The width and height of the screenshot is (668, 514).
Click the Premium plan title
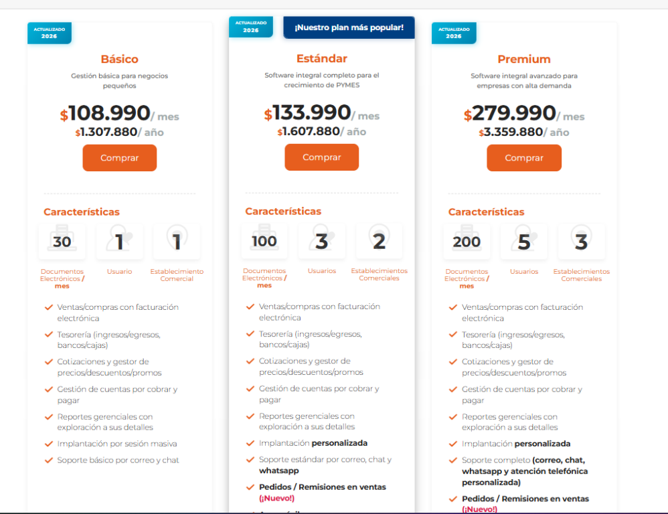click(x=524, y=59)
